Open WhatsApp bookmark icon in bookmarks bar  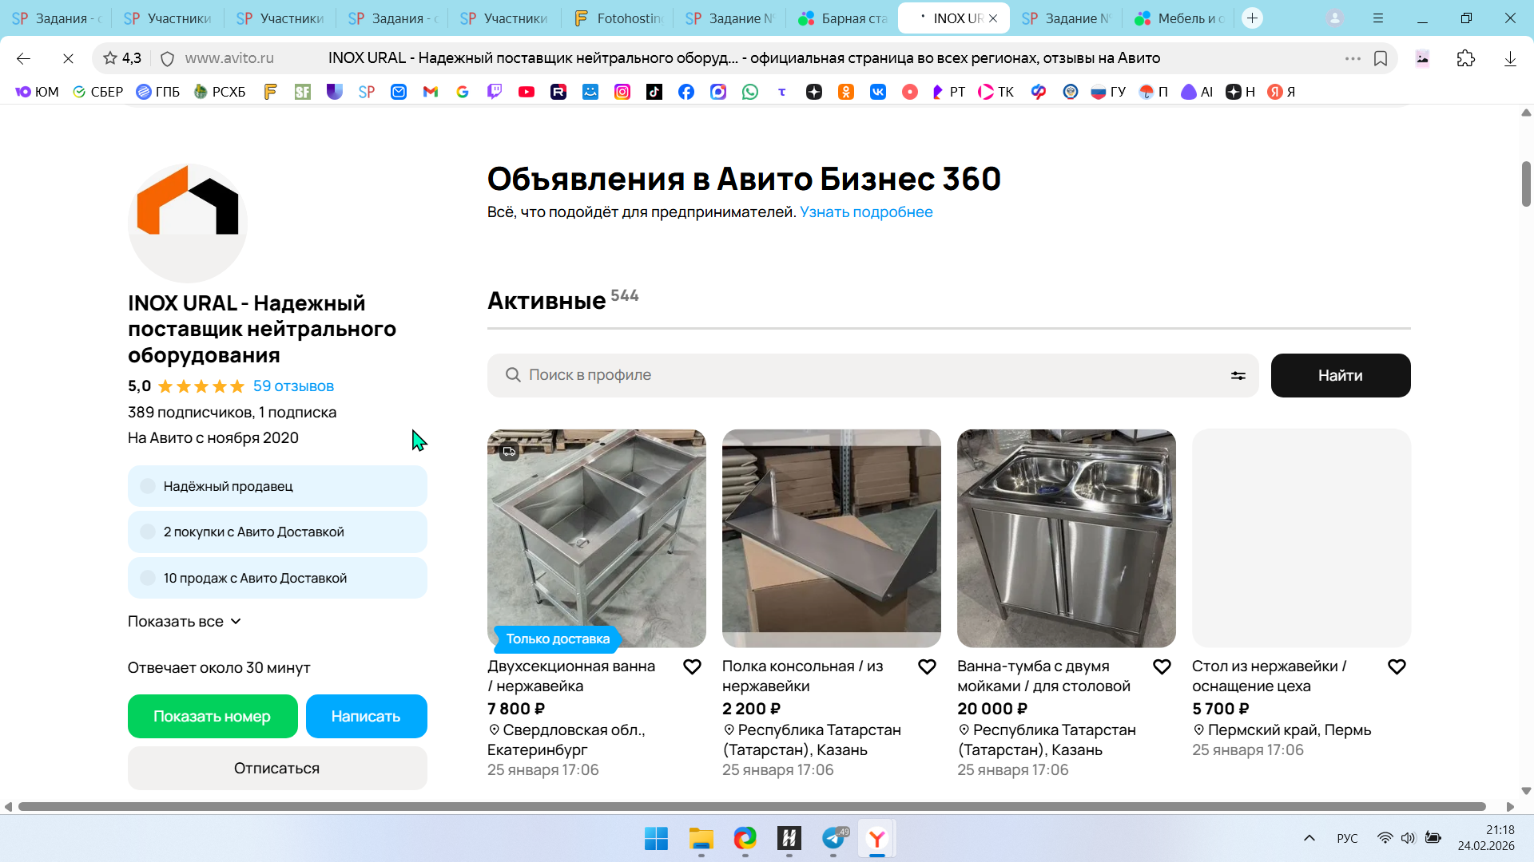[749, 92]
